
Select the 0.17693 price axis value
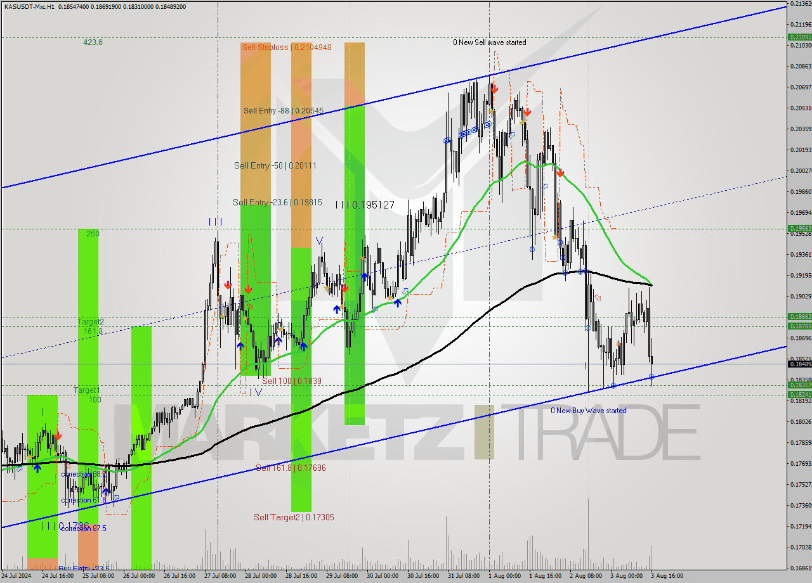click(800, 463)
